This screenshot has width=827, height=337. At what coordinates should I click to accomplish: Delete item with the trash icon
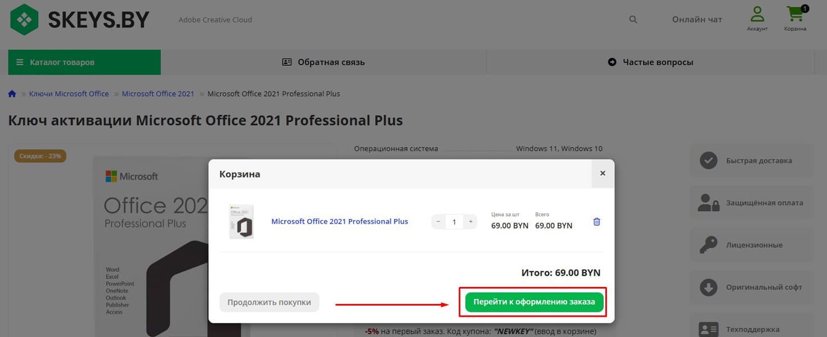coord(597,222)
